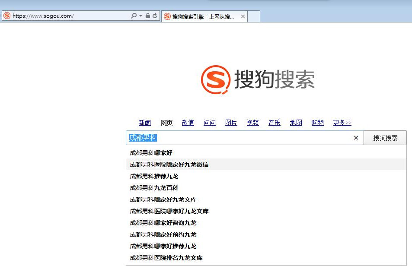Screen dimensions: 412x269
Task: Click the security lock icon
Action: [147, 16]
